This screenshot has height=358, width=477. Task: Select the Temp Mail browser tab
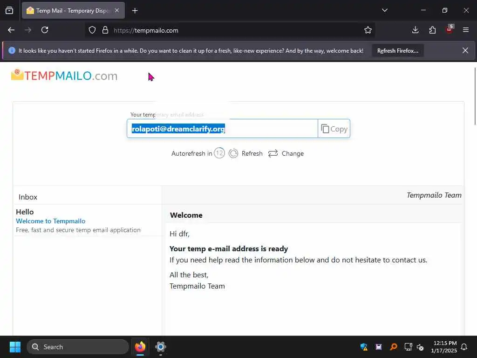[73, 11]
